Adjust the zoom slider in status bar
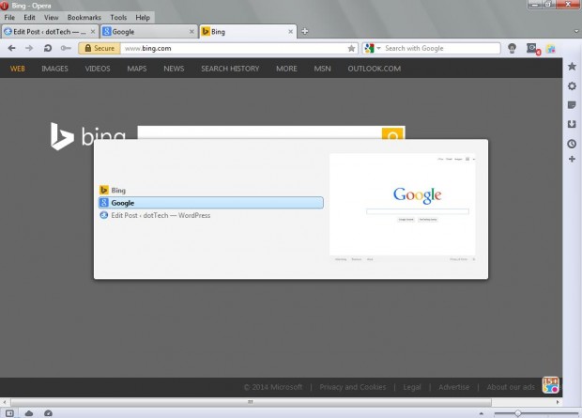Image resolution: width=582 pixels, height=418 pixels. tap(517, 413)
